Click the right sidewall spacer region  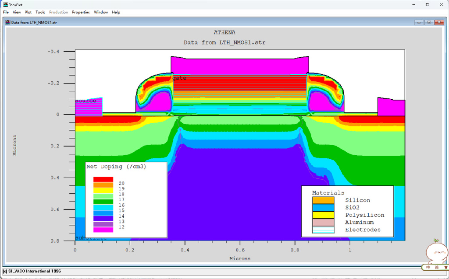[325, 93]
